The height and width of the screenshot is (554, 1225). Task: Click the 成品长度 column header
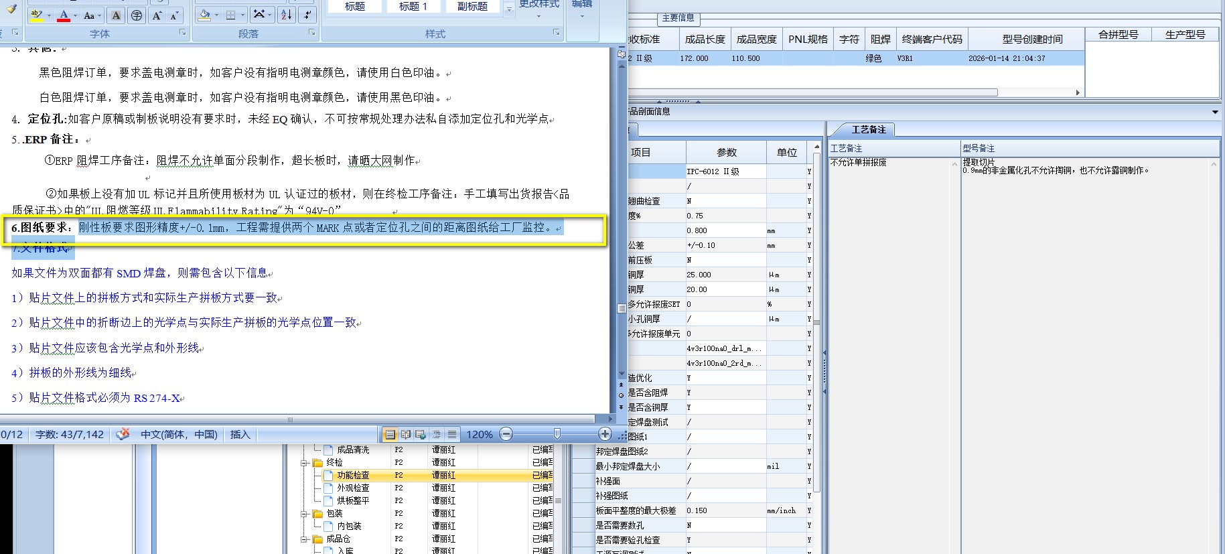coord(705,40)
